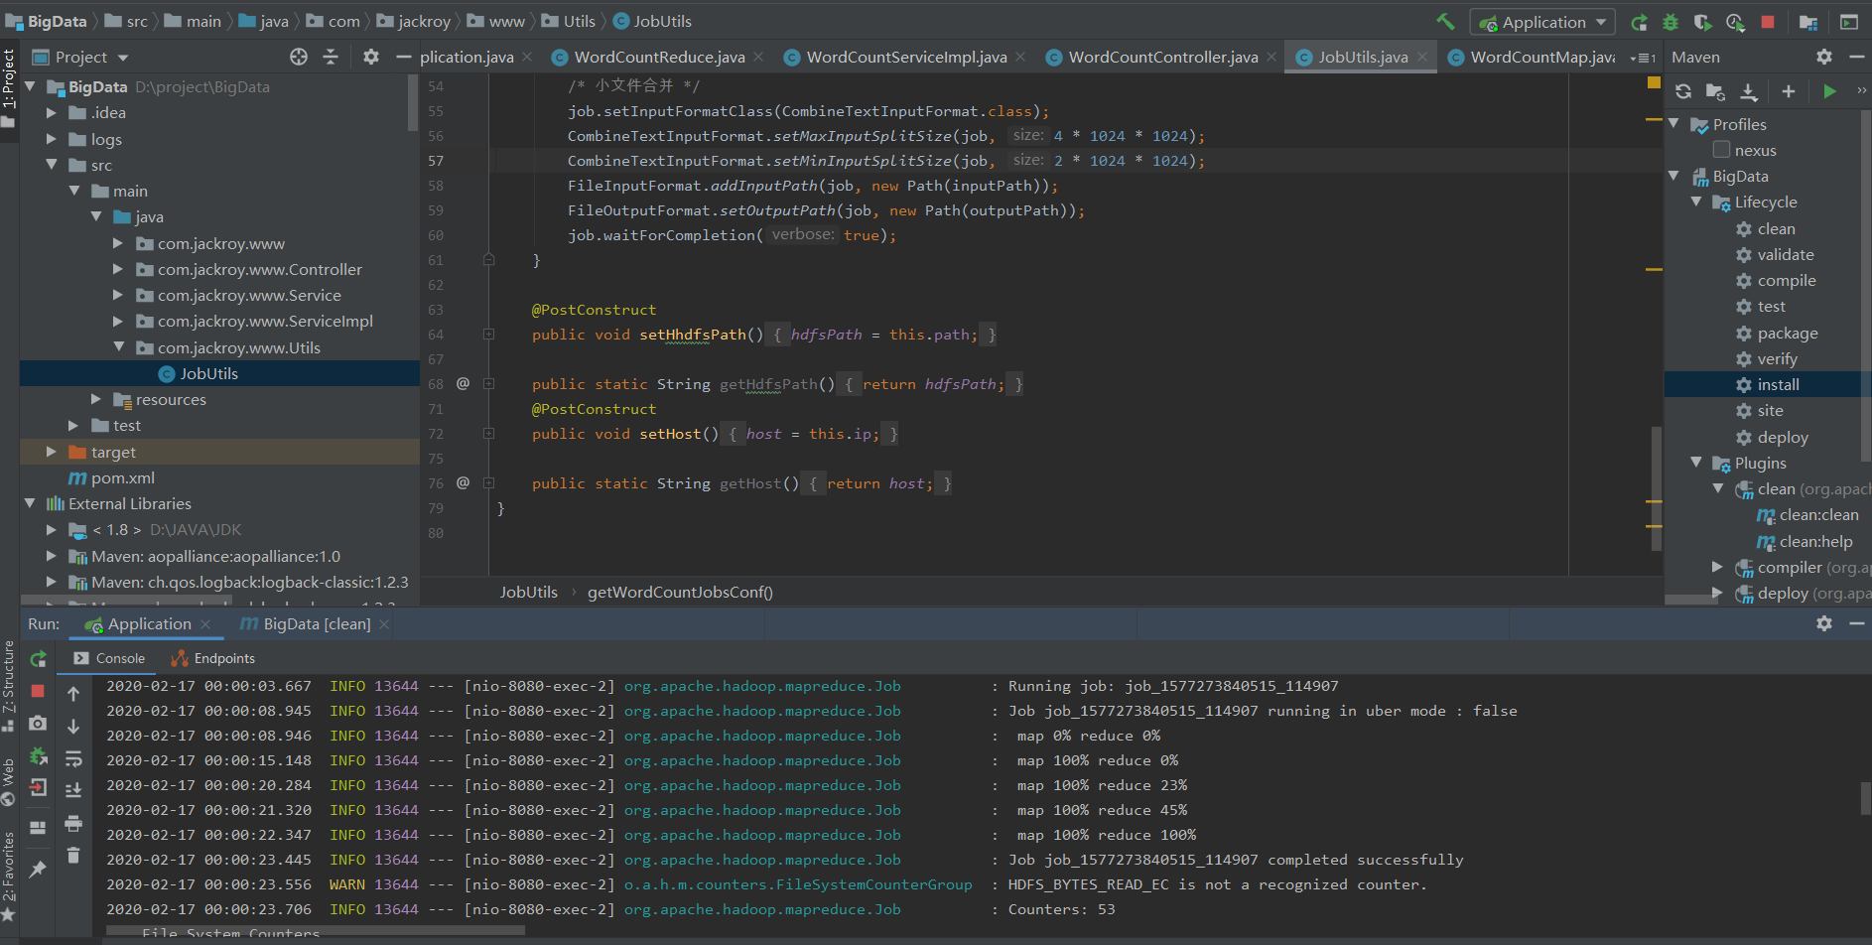Open Project panel settings gear

coord(371,57)
